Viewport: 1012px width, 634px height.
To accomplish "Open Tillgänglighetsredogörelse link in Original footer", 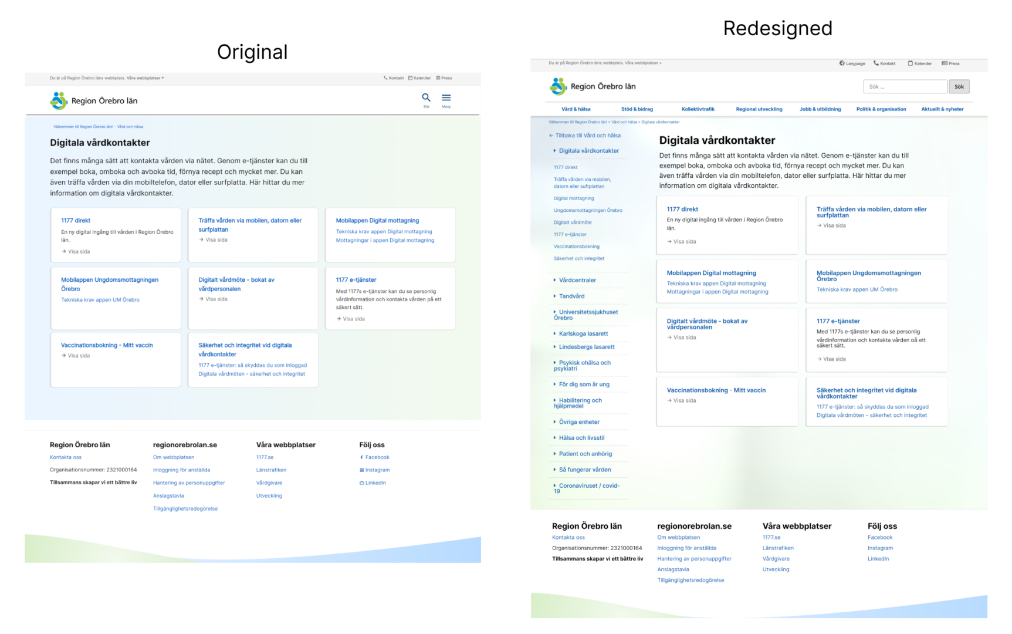I will [185, 509].
